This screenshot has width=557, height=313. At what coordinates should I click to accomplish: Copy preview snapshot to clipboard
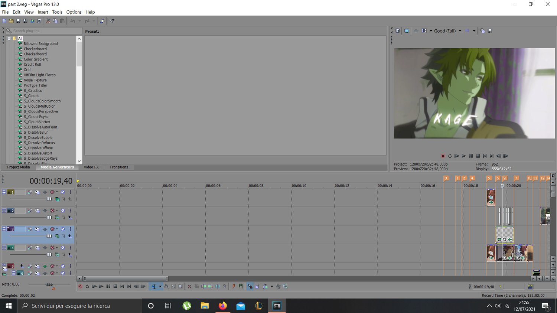click(482, 31)
